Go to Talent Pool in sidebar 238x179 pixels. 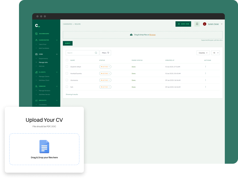coord(42,44)
